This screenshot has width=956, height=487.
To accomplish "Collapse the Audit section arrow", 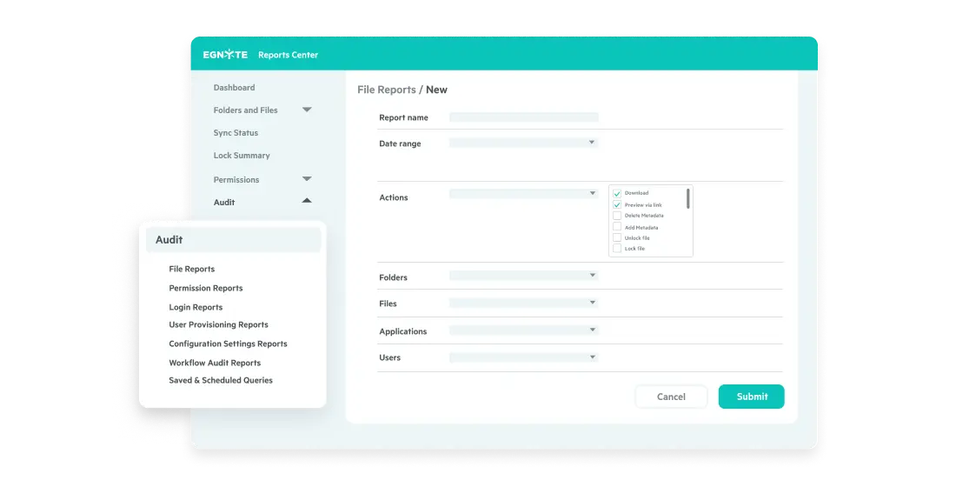I will point(307,200).
